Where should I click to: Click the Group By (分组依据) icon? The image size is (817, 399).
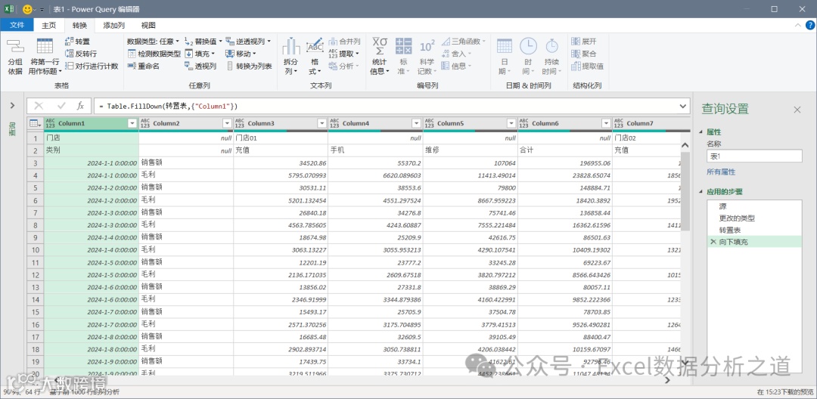tap(15, 48)
